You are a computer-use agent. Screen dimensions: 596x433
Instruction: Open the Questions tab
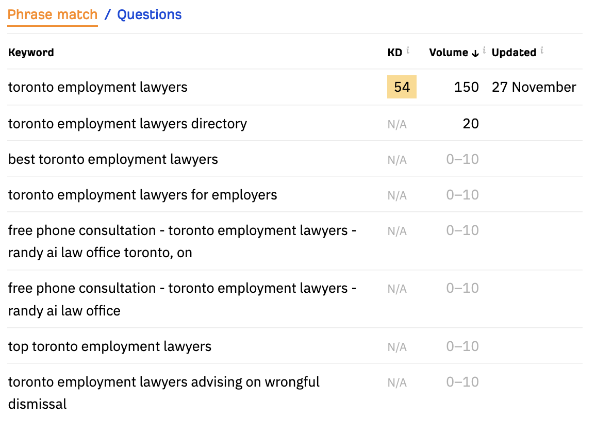click(150, 14)
